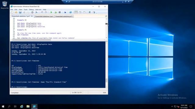The height and width of the screenshot is (109, 195).
Task: Collapse the script pane with round arrow button
Action: [106, 16]
